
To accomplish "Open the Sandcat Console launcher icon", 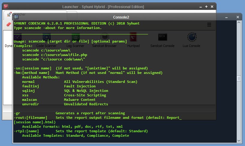I will [163, 37].
